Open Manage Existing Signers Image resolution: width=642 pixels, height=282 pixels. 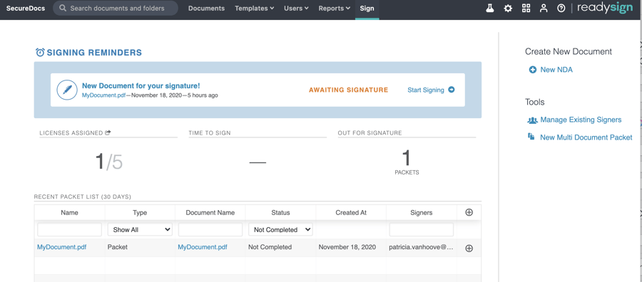tap(581, 120)
